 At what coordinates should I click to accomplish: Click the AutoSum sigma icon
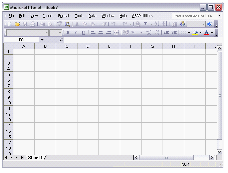coord(146,24)
